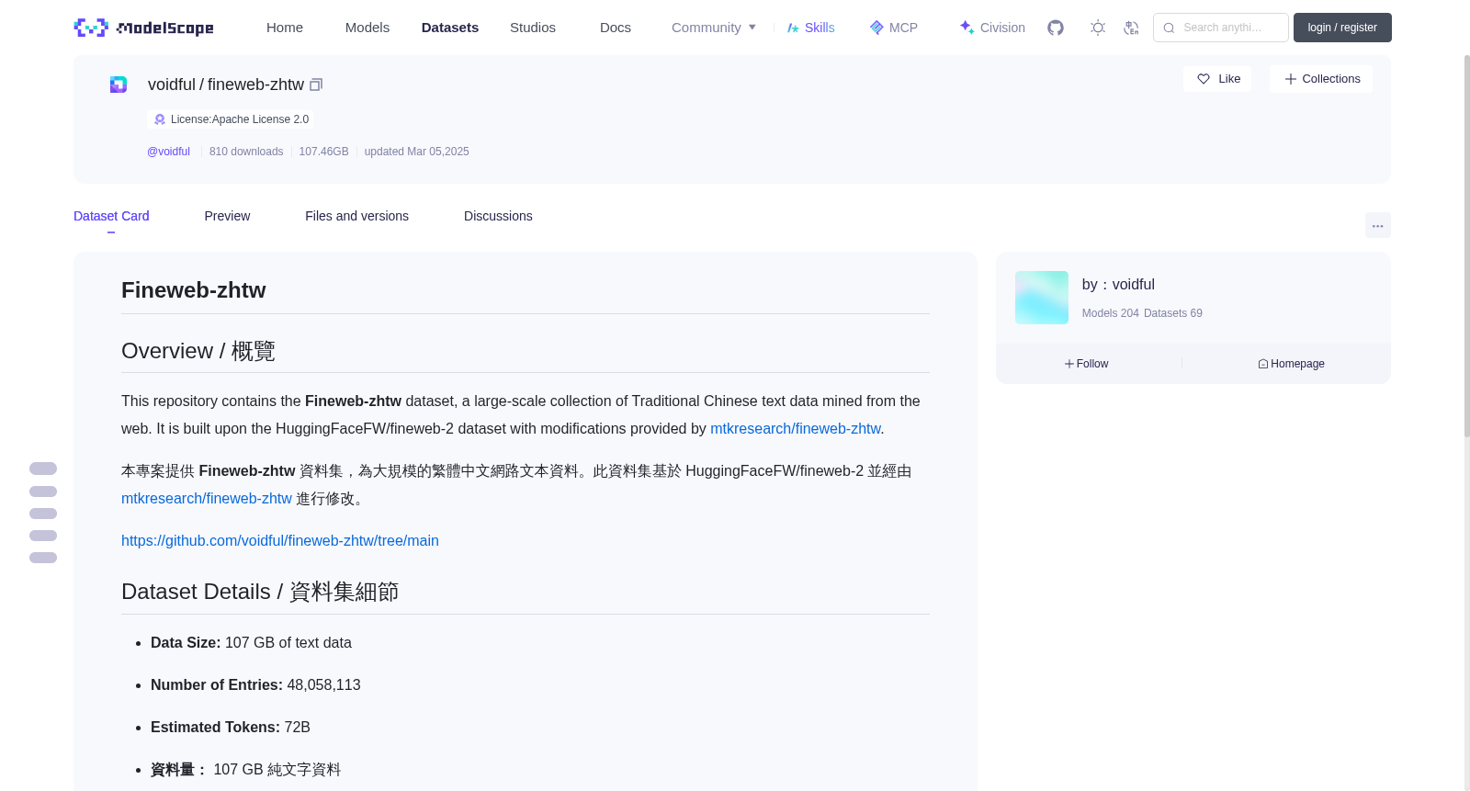Open the GitHub icon link

pos(1056,28)
